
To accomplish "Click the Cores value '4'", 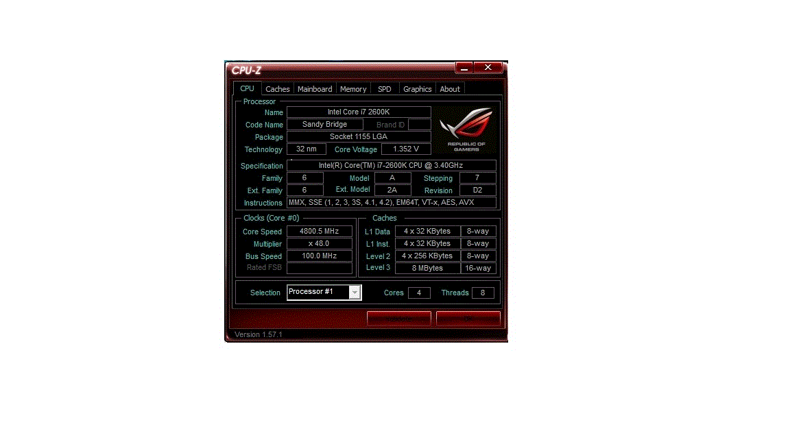I will point(419,293).
